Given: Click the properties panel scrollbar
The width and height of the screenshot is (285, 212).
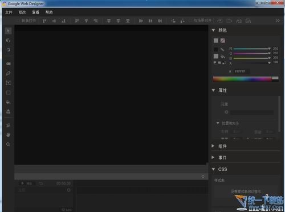Looking at the screenshot, I should (x=279, y=114).
